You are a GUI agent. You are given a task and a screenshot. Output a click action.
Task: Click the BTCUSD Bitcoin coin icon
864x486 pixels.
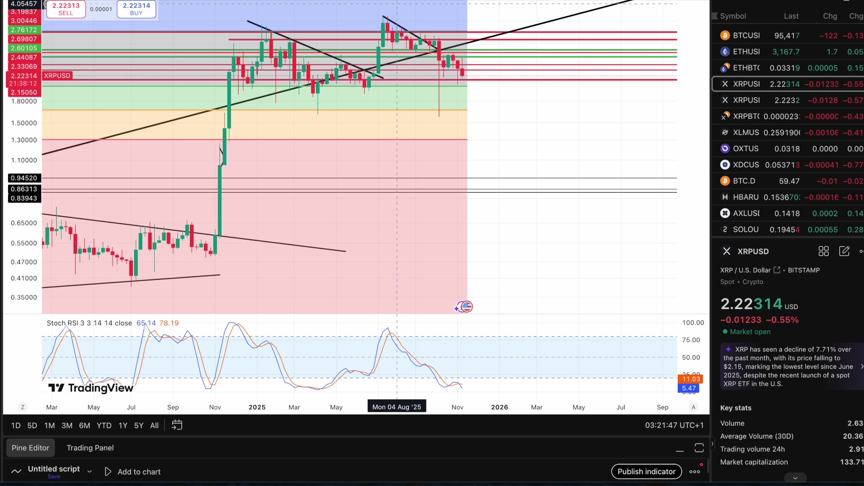click(x=724, y=36)
